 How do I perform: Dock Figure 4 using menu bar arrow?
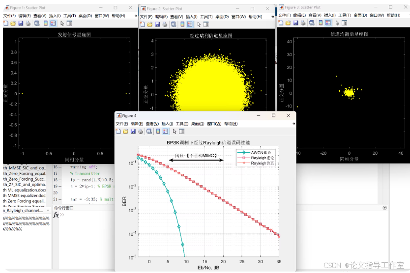click(293, 124)
